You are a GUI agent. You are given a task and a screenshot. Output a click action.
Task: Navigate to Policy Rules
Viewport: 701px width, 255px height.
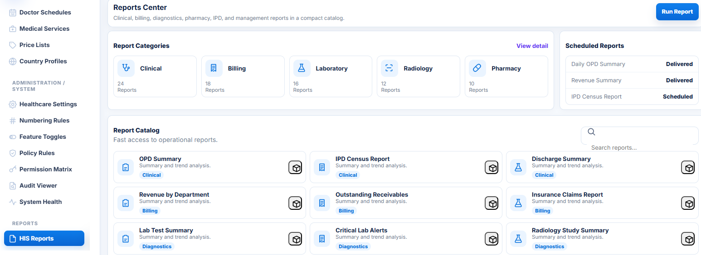click(44, 153)
